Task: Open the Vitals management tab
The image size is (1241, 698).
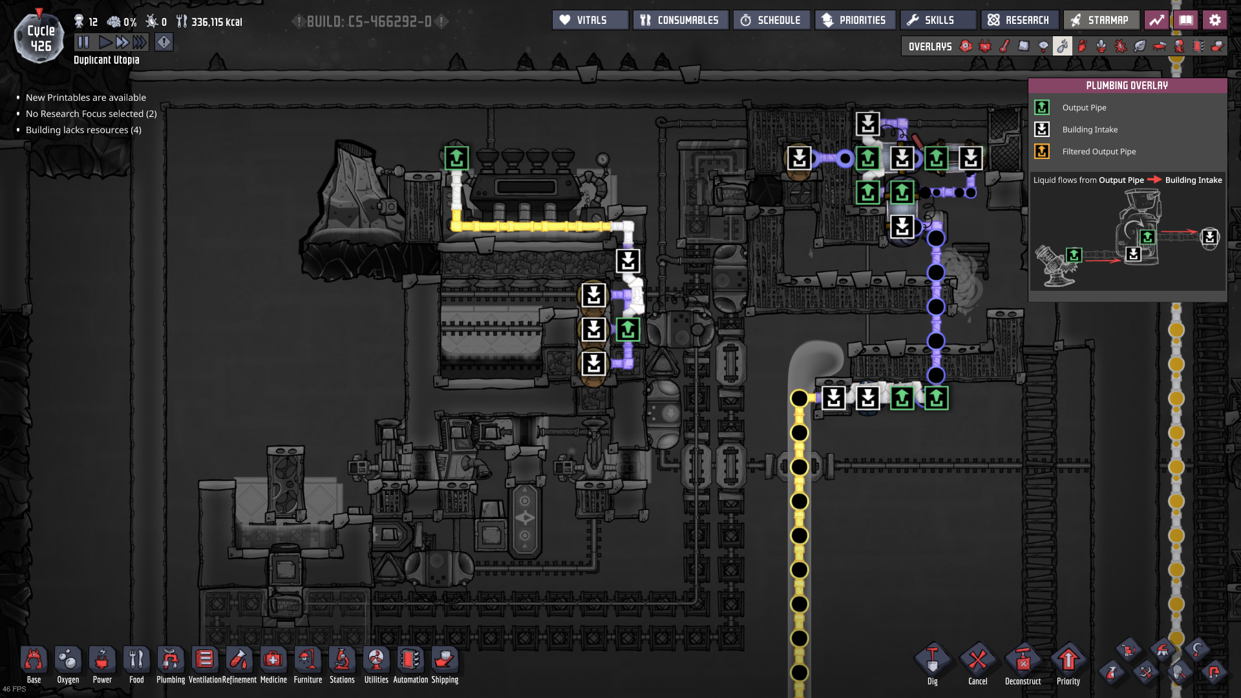Action: point(590,20)
